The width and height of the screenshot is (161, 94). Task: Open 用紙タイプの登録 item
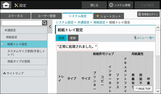pyautogui.click(x=24, y=61)
